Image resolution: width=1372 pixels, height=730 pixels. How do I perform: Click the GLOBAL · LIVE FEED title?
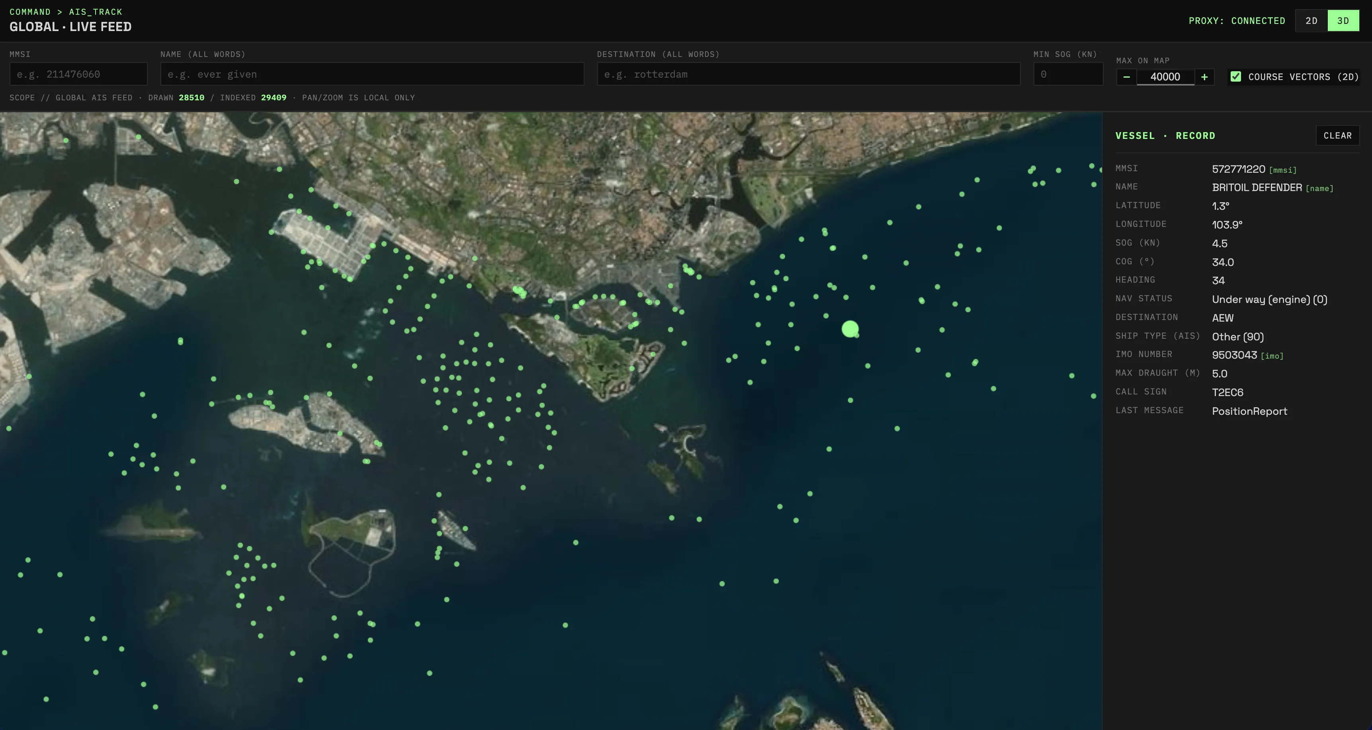coord(70,27)
